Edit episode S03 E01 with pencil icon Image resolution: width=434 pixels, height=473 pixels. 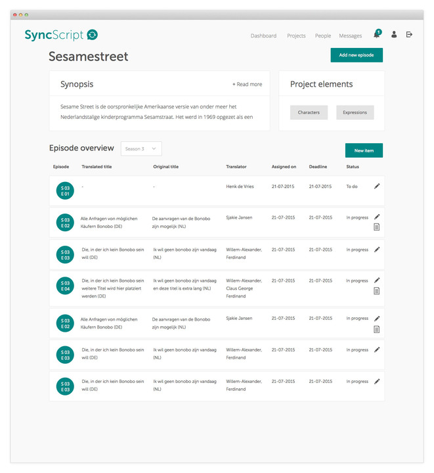377,186
